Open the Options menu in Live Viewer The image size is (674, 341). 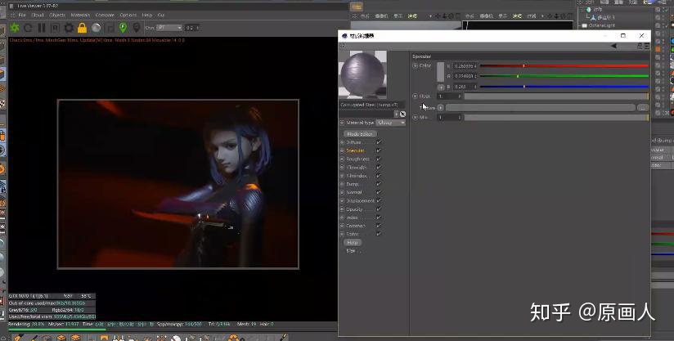coord(128,15)
